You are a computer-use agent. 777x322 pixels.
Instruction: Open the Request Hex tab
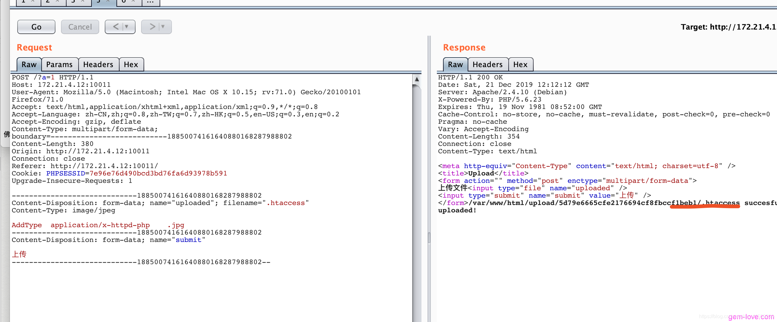click(x=131, y=65)
